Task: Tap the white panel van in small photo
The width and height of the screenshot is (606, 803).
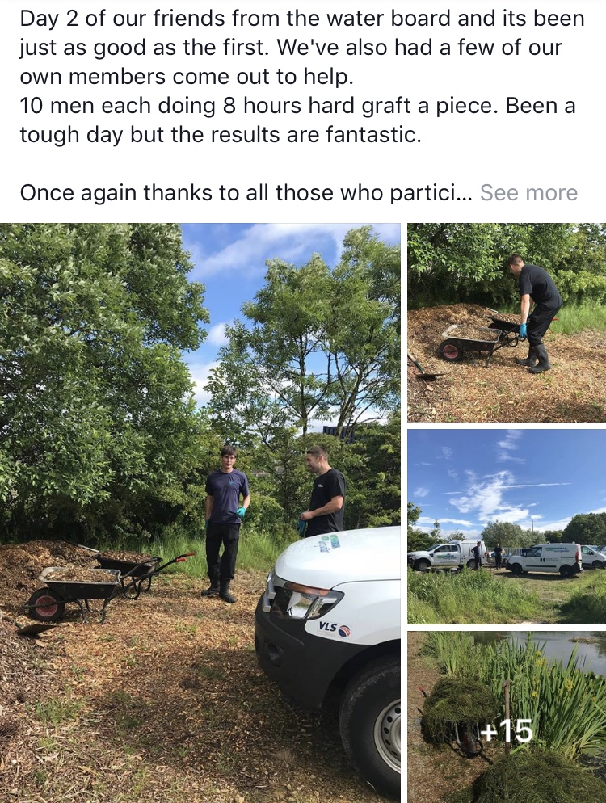Action: 544,559
